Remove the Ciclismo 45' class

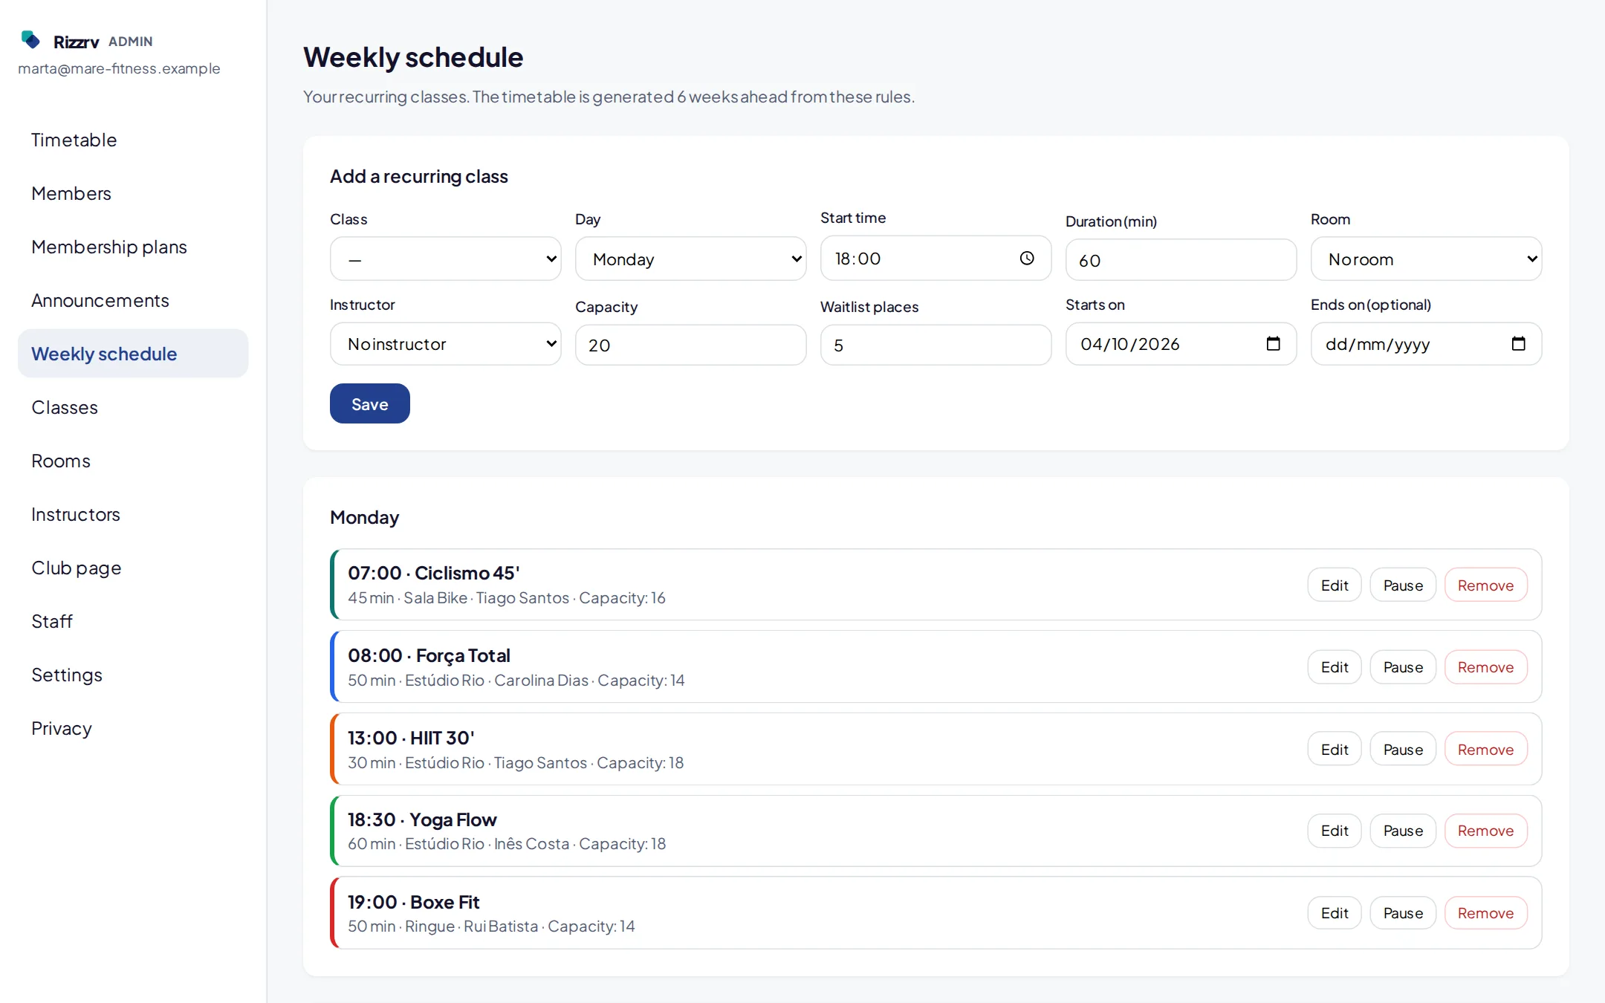tap(1485, 585)
